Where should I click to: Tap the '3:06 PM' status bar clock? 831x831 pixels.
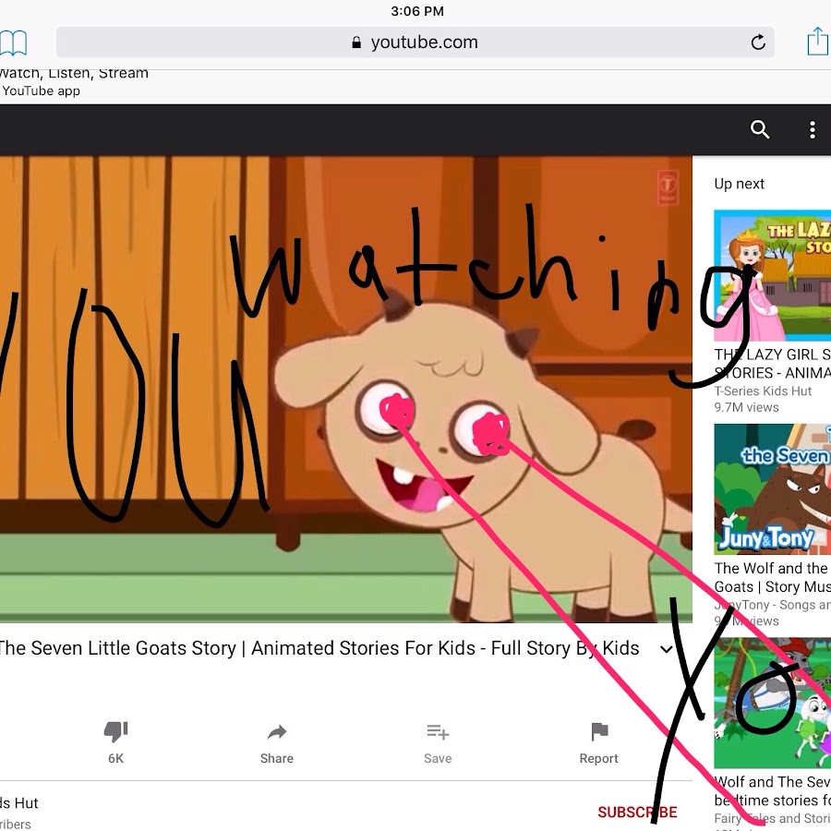coord(417,11)
